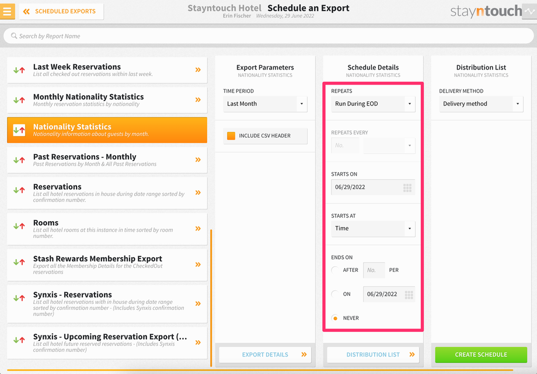Viewport: 537px width, 374px height.
Task: Click the Nationality Statistics export icon
Action: tap(19, 130)
